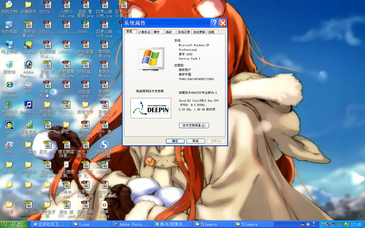Image resolution: width=365 pixels, height=228 pixels.
Task: Switch to 参与/回复主 taskbar window
Action: click(173, 224)
